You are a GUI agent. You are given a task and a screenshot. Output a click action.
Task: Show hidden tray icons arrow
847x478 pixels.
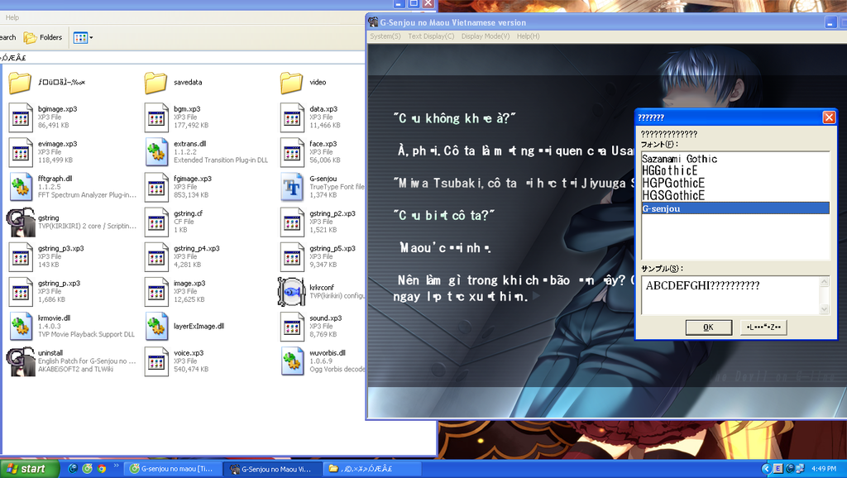(765, 469)
